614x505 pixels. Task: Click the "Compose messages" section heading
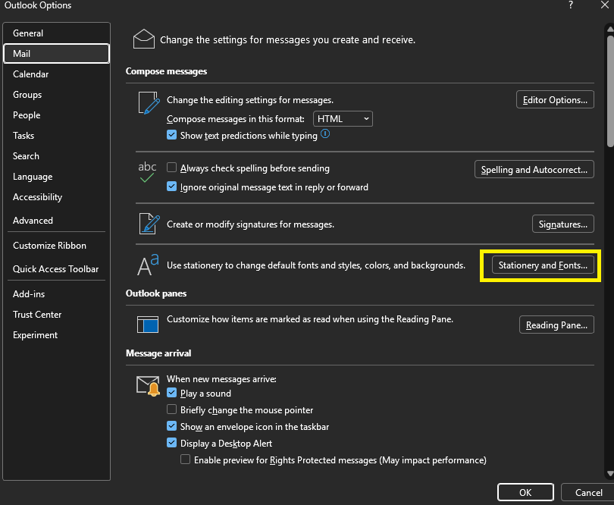pos(167,71)
